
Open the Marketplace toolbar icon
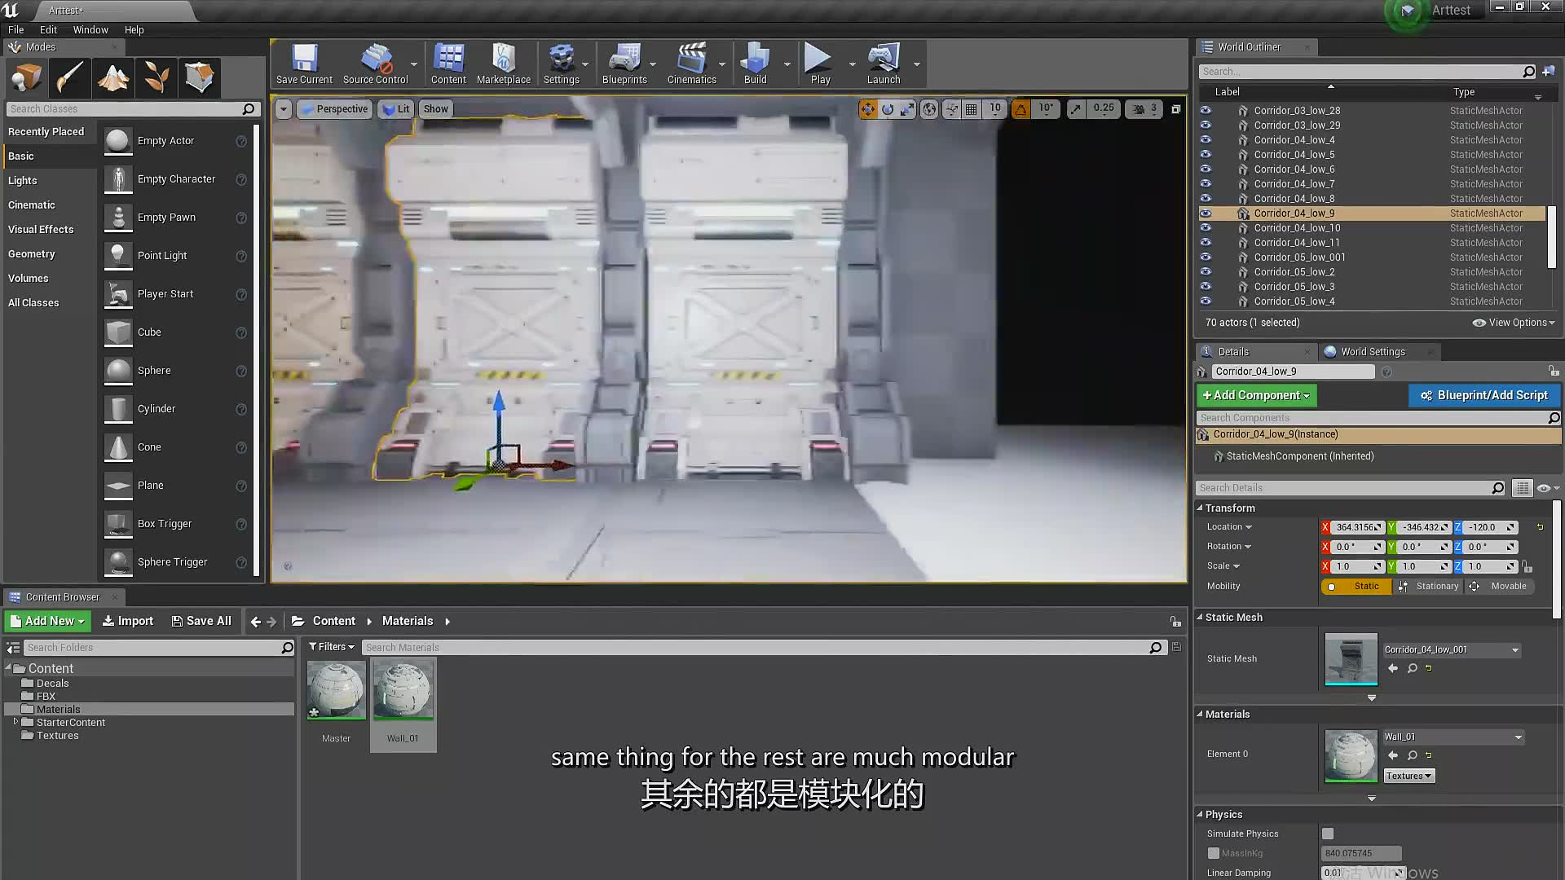pos(504,64)
